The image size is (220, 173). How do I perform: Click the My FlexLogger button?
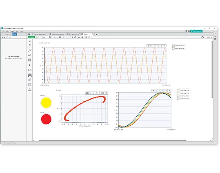[x=196, y=31]
